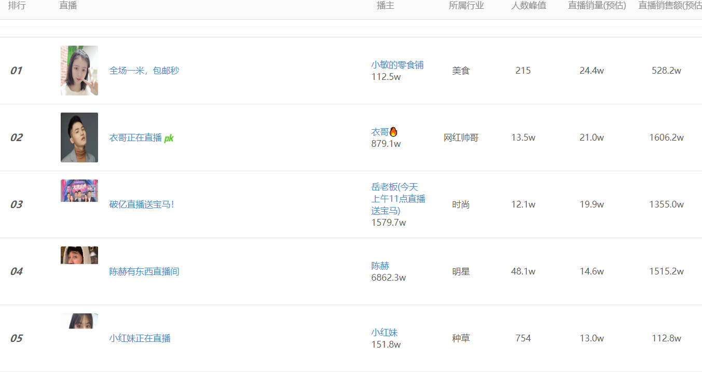
Task: Click thumbnail of rank 01 livestream
Action: click(79, 71)
